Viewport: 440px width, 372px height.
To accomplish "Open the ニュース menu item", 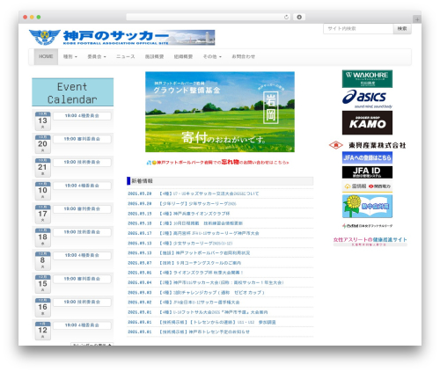I will point(126,56).
